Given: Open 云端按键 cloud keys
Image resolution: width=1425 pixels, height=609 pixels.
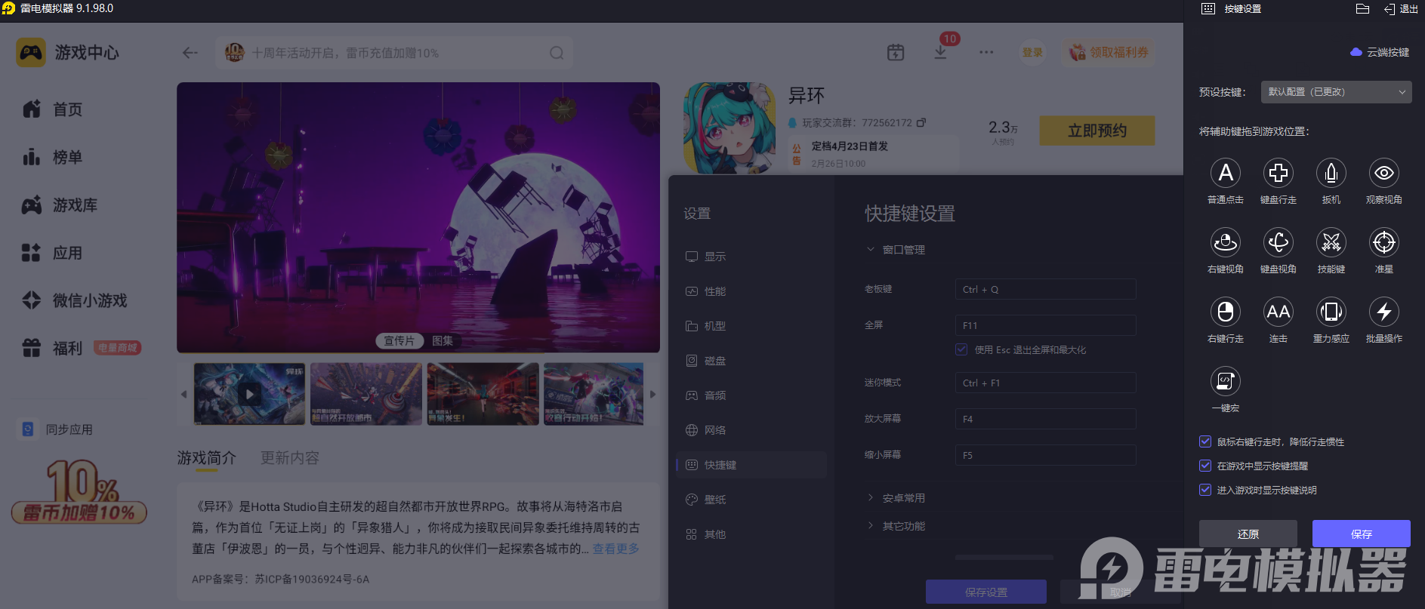Looking at the screenshot, I should (1380, 52).
